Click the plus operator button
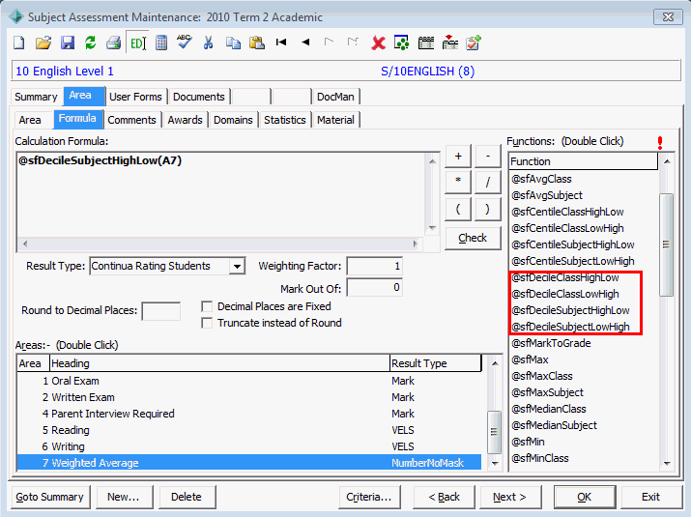 coord(458,156)
